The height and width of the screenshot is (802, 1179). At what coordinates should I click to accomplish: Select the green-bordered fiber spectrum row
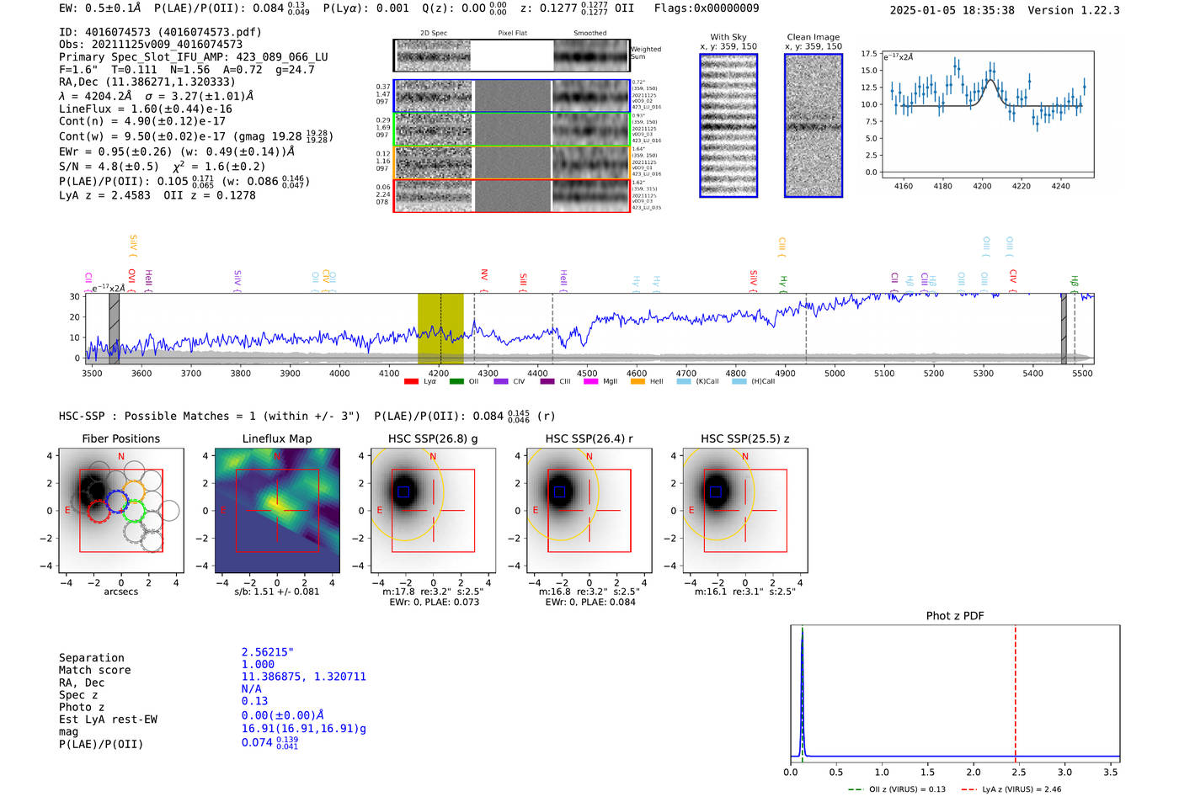point(511,129)
